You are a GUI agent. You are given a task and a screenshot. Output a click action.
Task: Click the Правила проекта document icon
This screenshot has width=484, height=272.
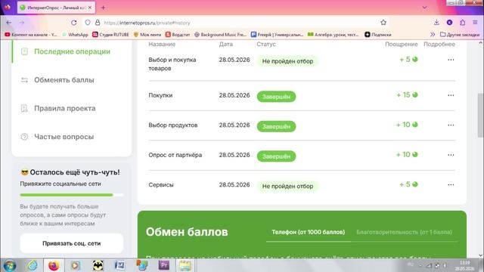(x=24, y=108)
